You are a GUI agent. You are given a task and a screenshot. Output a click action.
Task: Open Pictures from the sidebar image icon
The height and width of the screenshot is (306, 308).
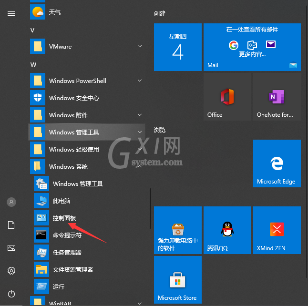pos(11,248)
